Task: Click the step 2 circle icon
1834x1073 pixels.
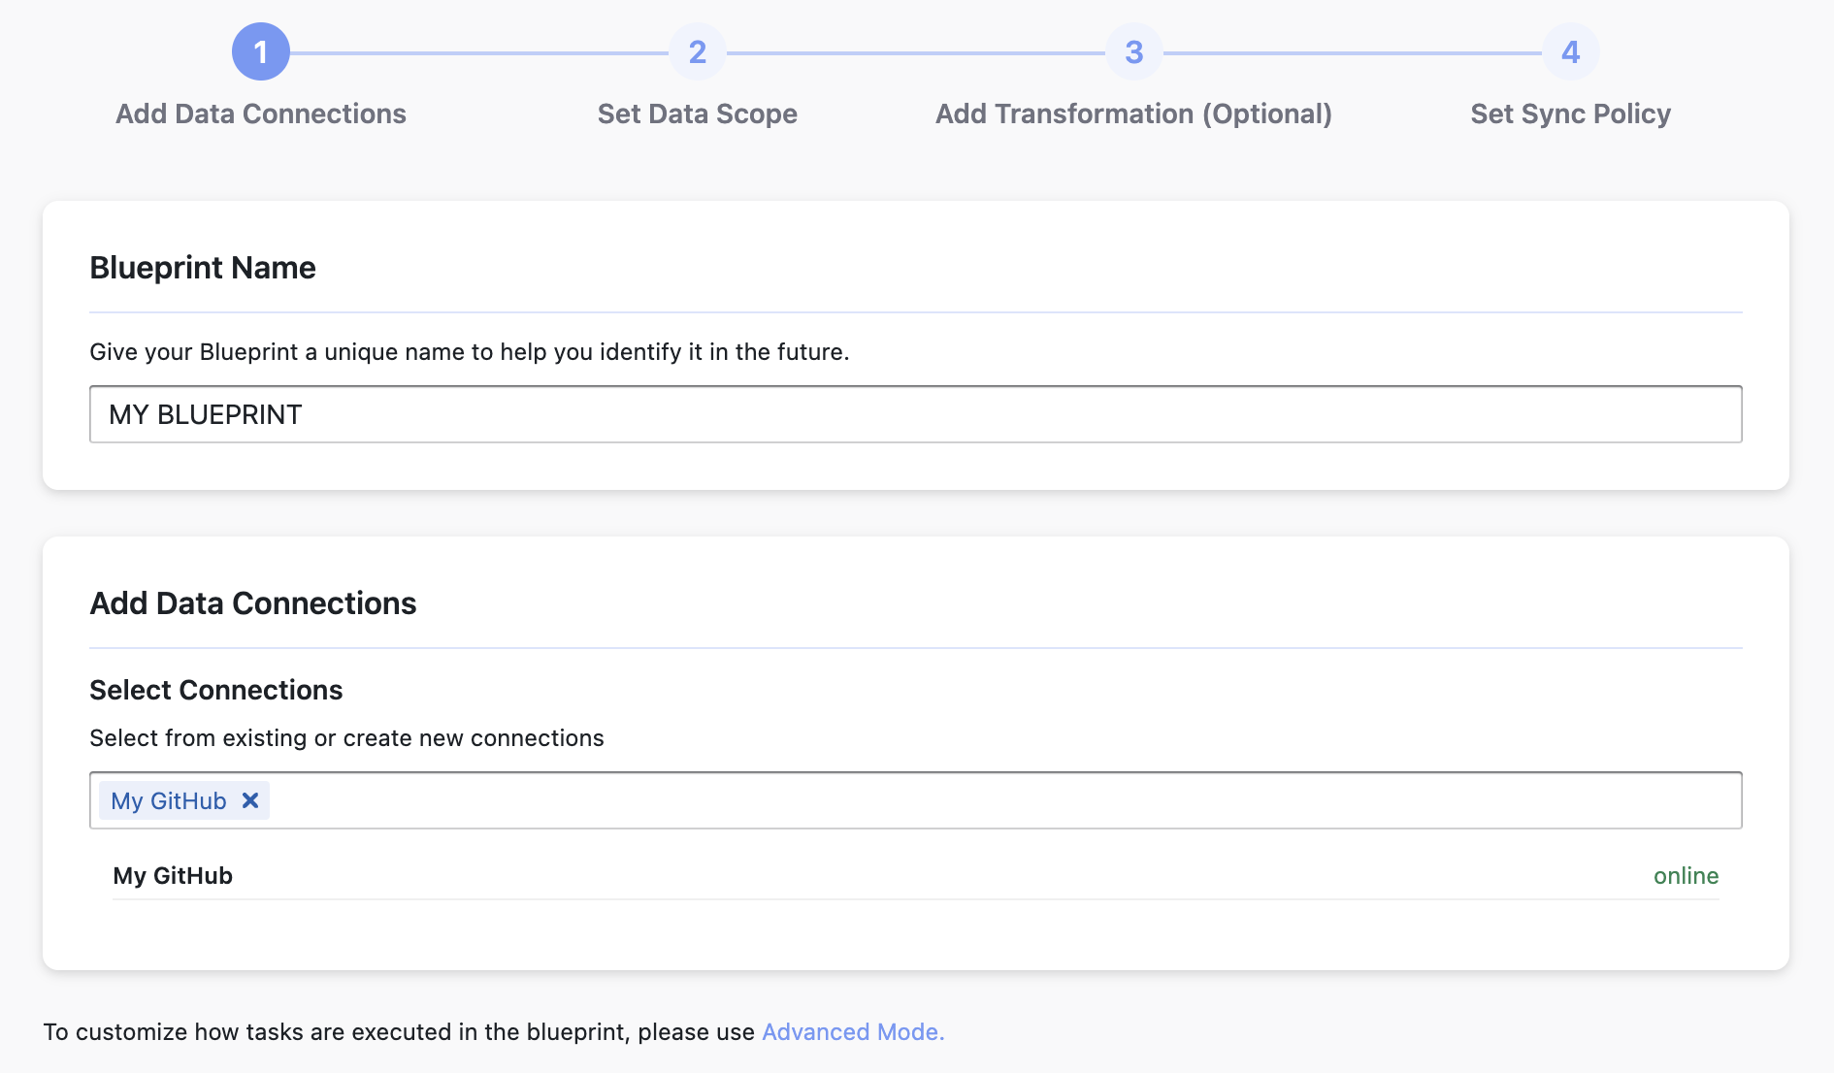Action: (697, 52)
